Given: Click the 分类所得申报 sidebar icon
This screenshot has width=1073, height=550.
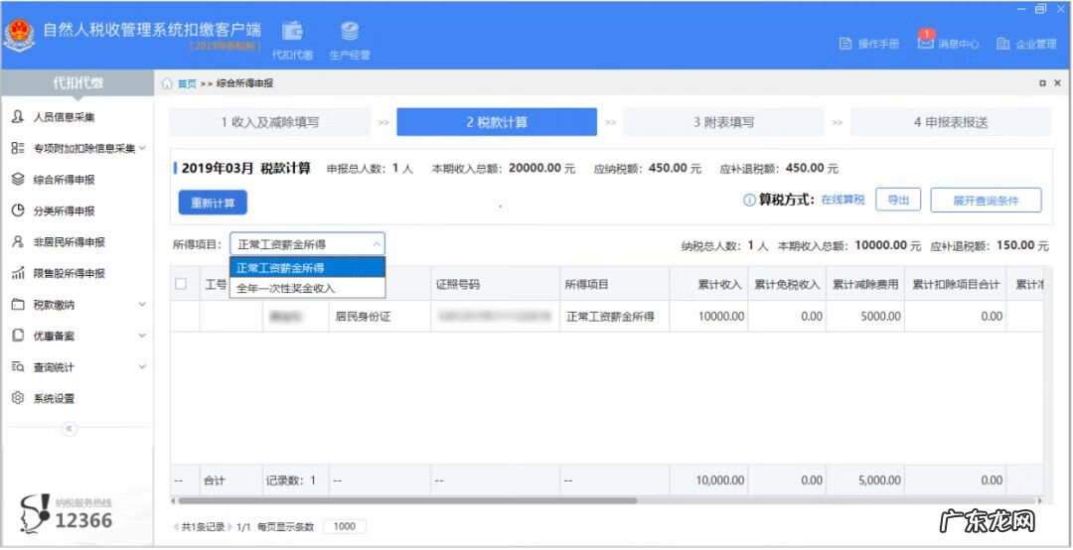Looking at the screenshot, I should [19, 210].
